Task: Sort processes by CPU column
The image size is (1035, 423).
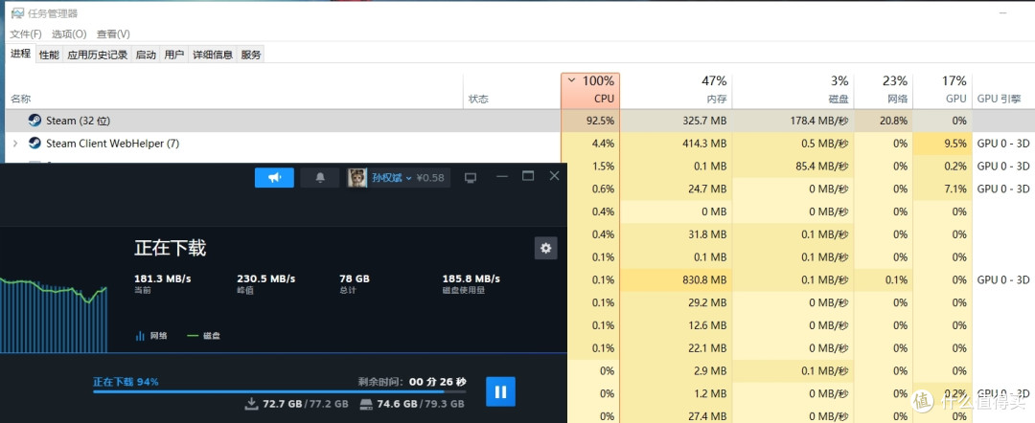Action: coord(589,91)
